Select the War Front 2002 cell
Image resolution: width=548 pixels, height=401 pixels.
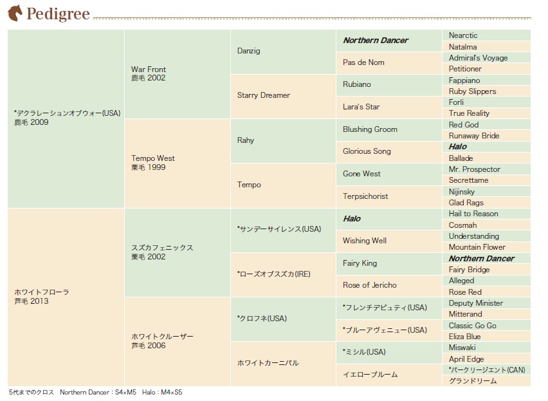pyautogui.click(x=177, y=74)
